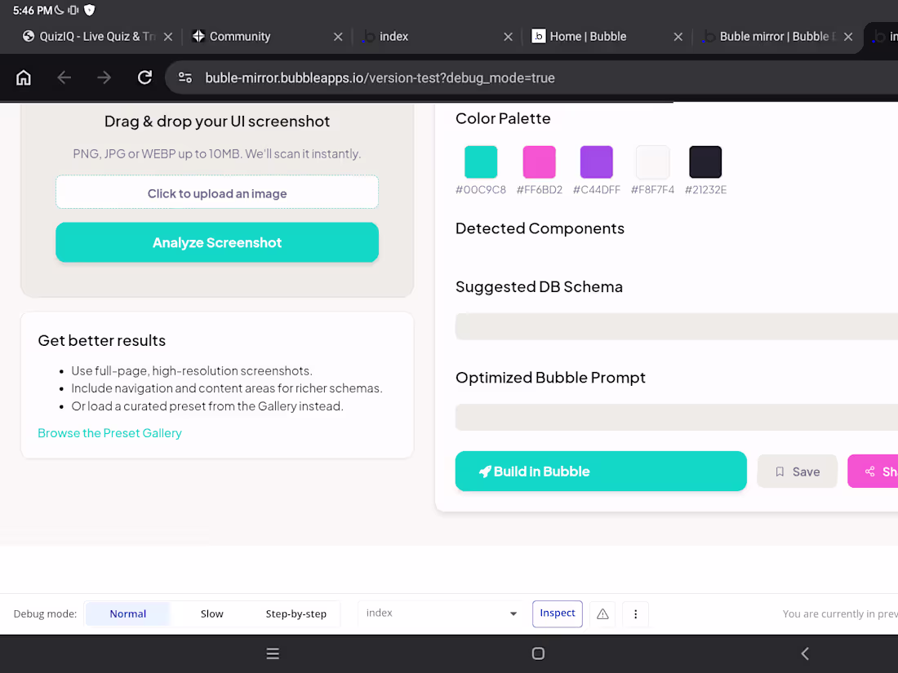Reload the current page
This screenshot has width=898, height=673.
coord(144,77)
